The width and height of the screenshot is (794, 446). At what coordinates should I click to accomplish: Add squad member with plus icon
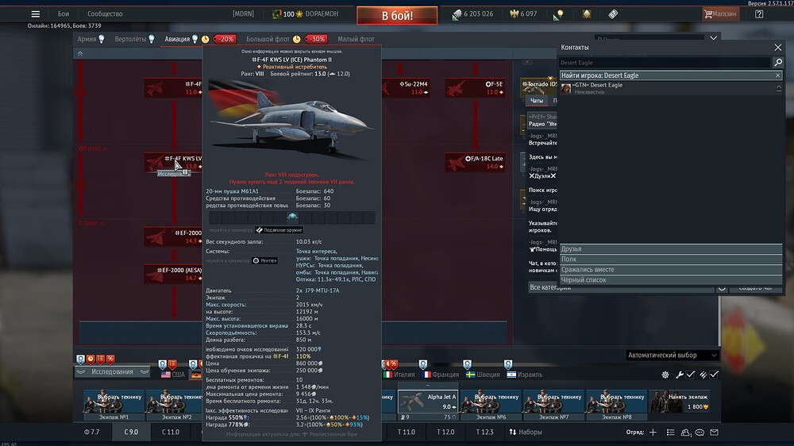653,433
